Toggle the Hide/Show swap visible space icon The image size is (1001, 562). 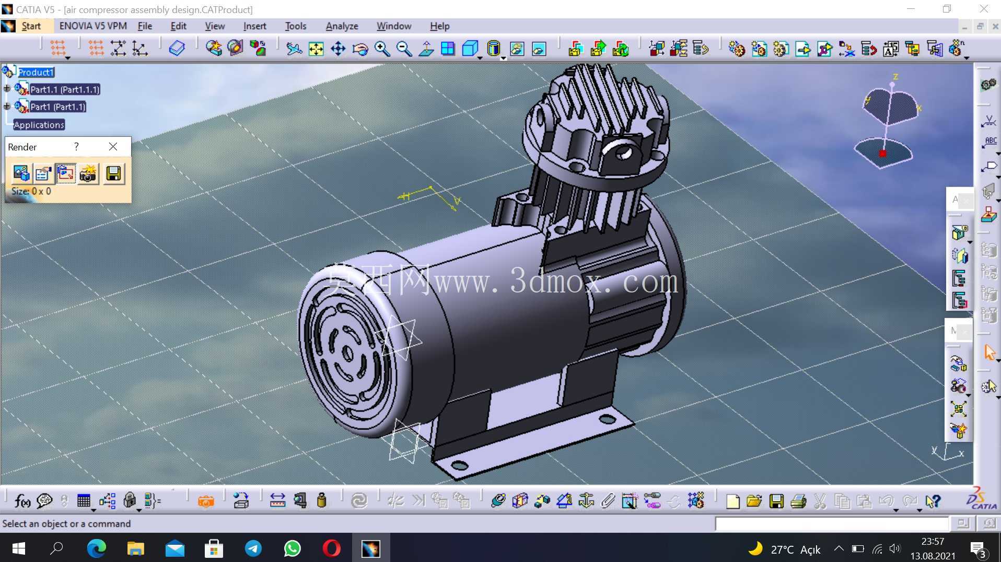coord(539,49)
